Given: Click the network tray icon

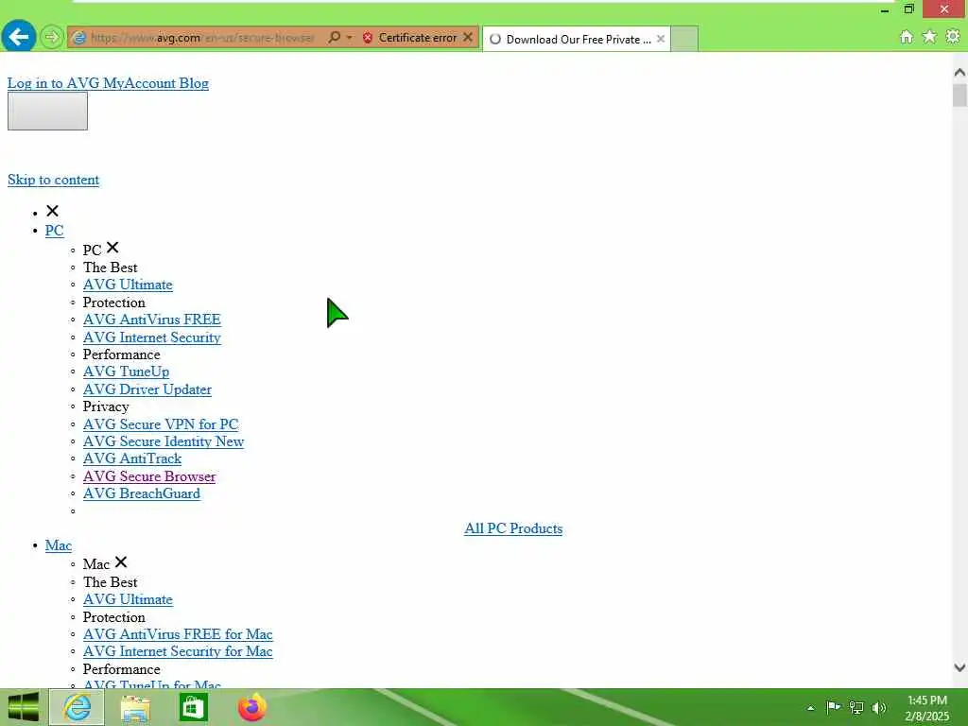Looking at the screenshot, I should point(856,707).
